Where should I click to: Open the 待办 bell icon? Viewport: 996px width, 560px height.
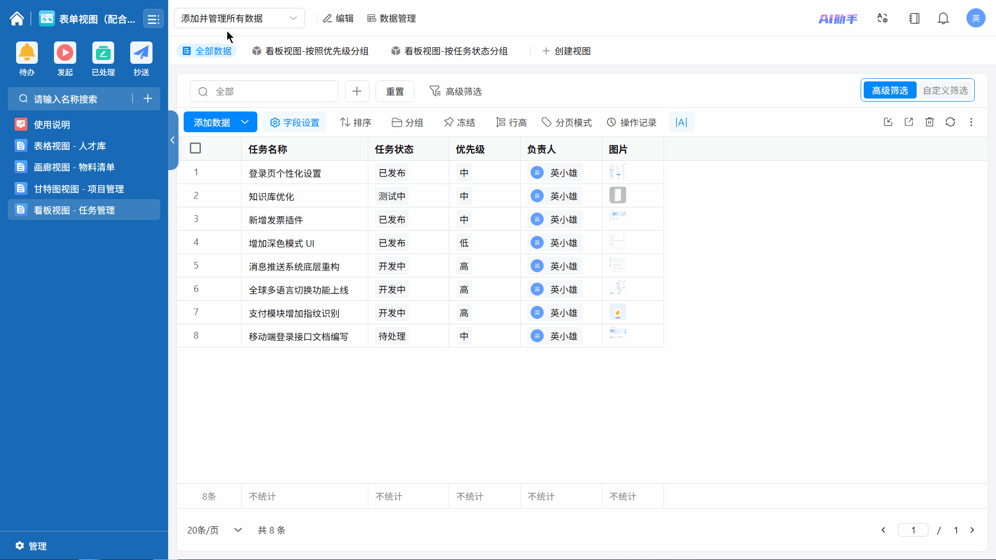[27, 53]
